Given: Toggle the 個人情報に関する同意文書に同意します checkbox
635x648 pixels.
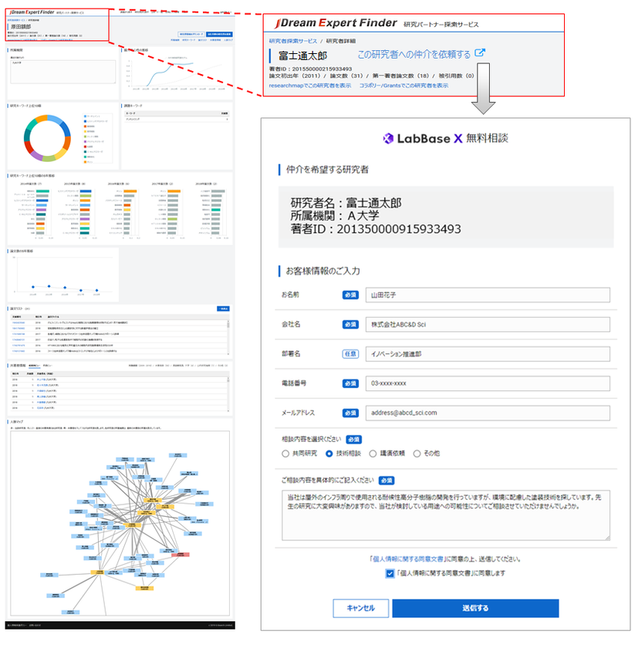Looking at the screenshot, I should (390, 574).
